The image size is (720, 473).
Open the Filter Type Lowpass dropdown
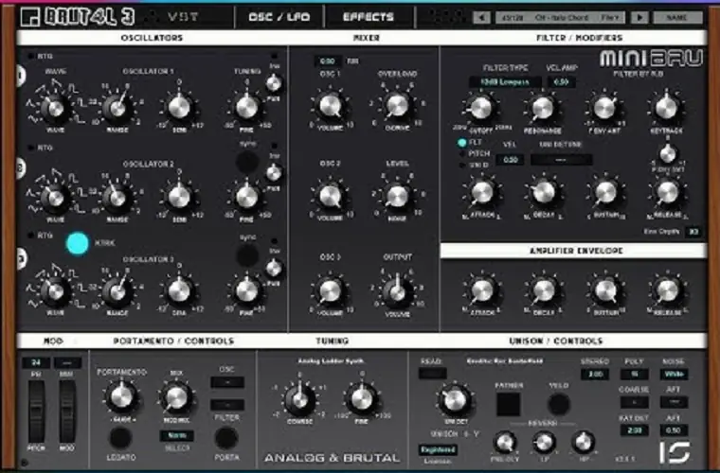pyautogui.click(x=503, y=82)
